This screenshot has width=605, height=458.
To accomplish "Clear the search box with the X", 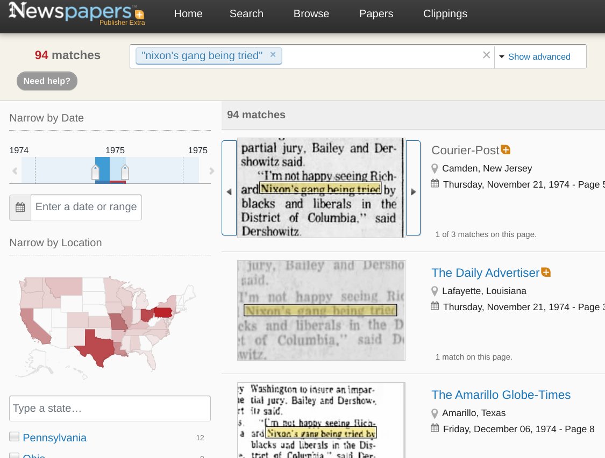I will 486,55.
